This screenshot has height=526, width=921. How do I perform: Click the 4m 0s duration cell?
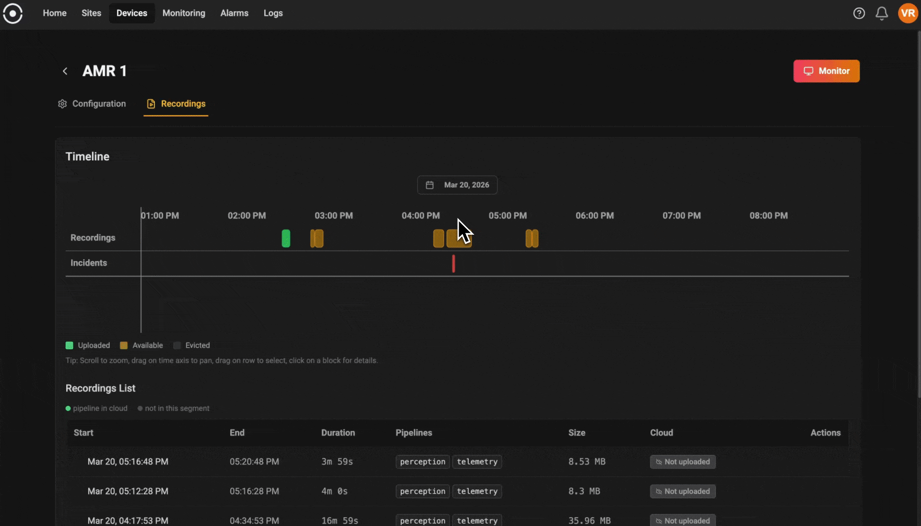pyautogui.click(x=334, y=491)
